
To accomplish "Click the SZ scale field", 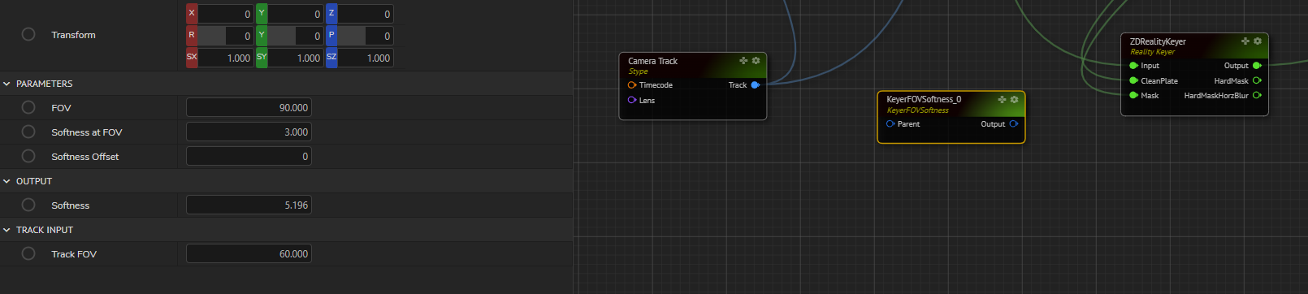I will pos(366,58).
